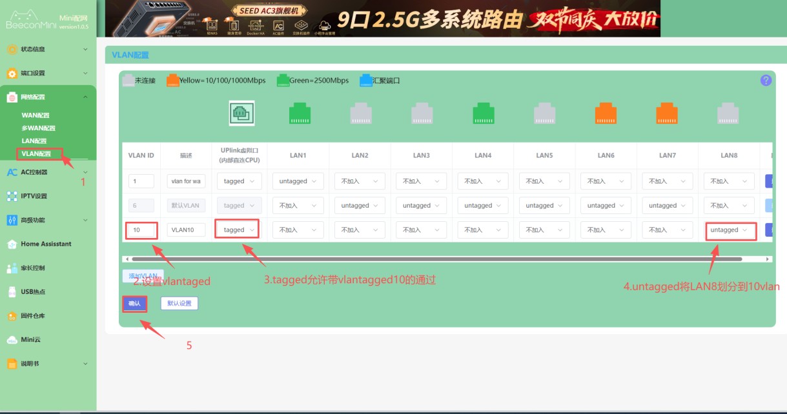This screenshot has height=414, width=787.
Task: Open UPlink tagged dropdown for VLAN 10
Action: click(239, 230)
